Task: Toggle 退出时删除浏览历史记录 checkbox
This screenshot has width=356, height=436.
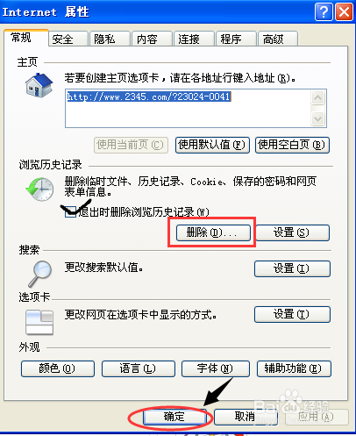Action: pos(70,211)
